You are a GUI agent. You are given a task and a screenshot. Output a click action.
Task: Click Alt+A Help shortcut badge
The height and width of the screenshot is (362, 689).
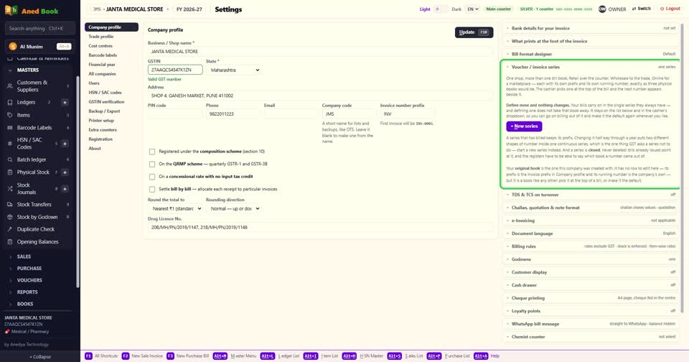[x=481, y=356]
